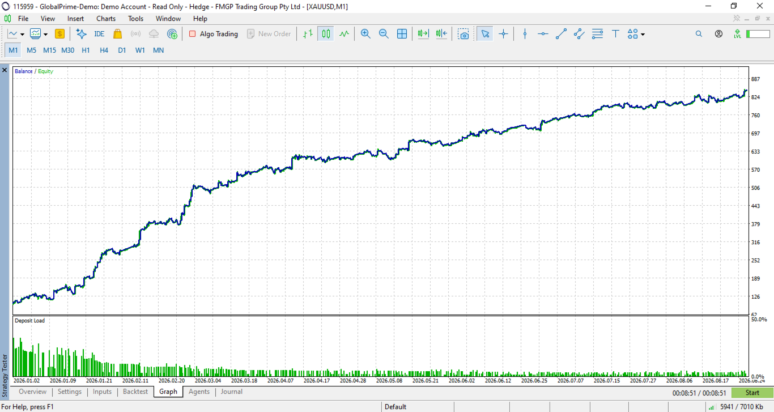Open the Tools menu

tap(135, 19)
